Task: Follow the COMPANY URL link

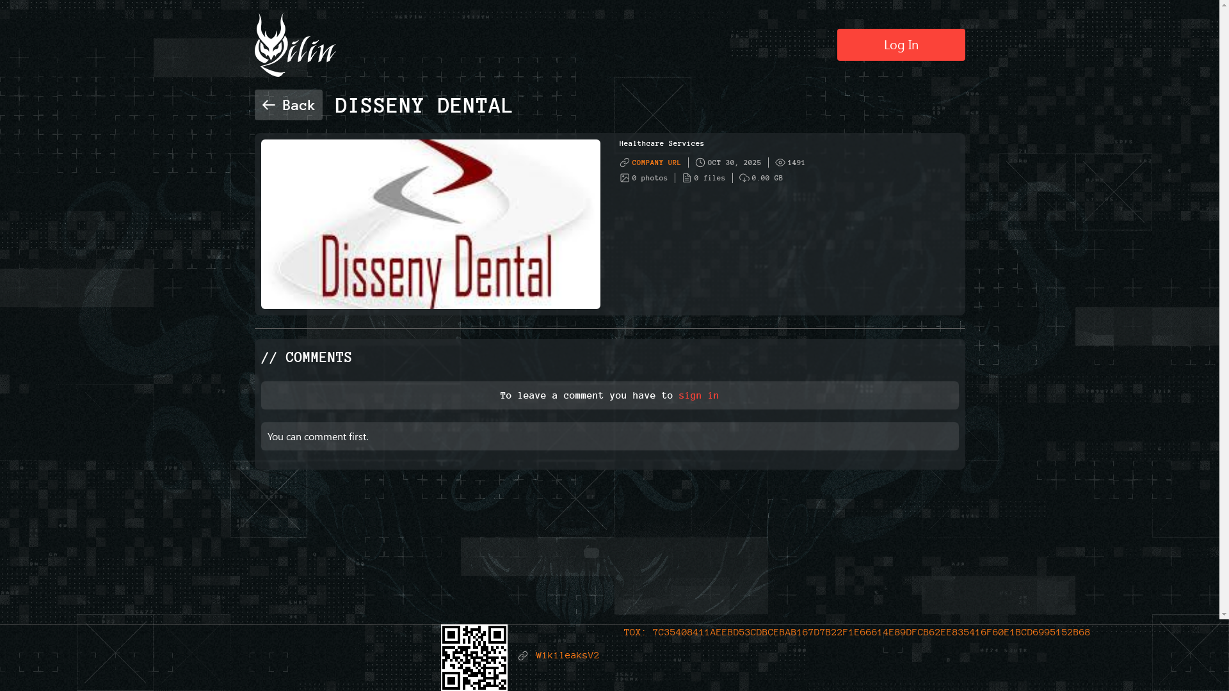Action: 656,163
